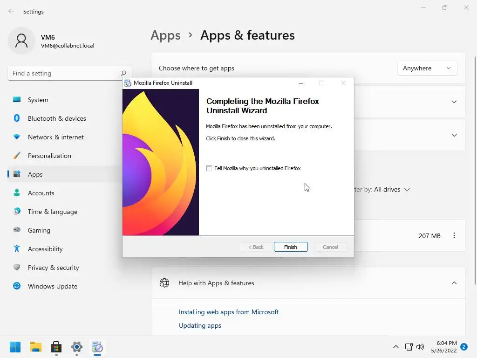The height and width of the screenshot is (358, 477).
Task: Show hidden system tray icons
Action: coord(396,347)
